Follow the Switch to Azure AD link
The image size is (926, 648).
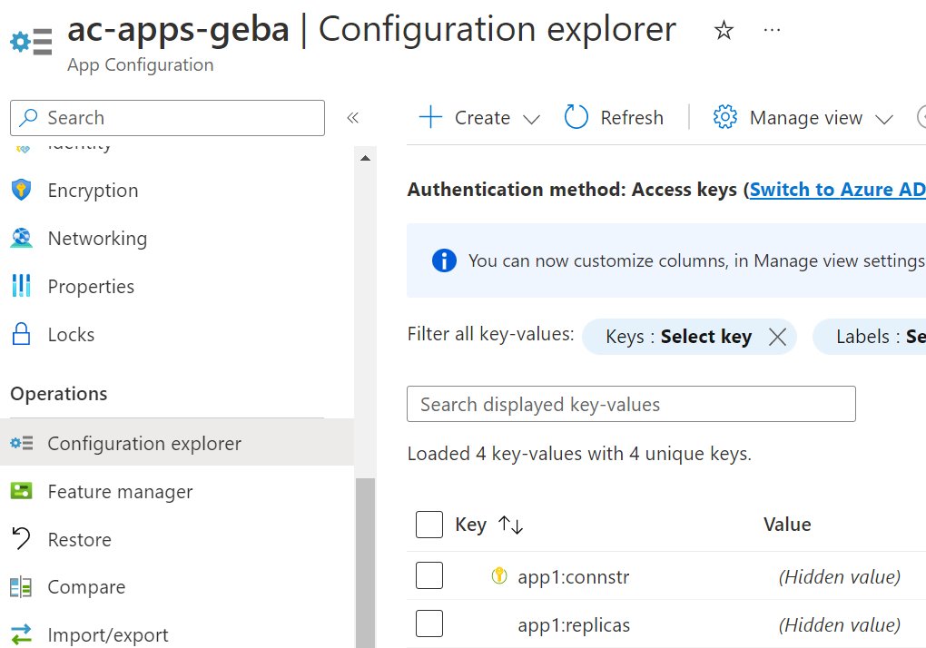click(x=837, y=190)
